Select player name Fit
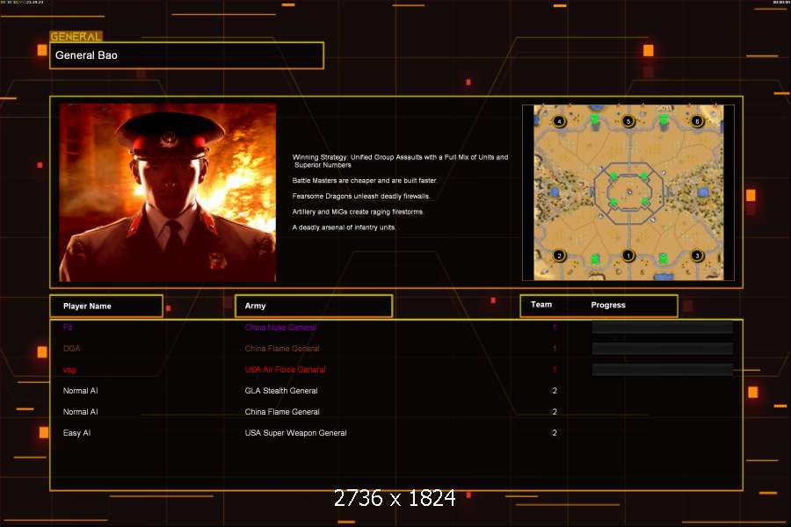Viewport: 791px width, 527px height. (x=68, y=328)
